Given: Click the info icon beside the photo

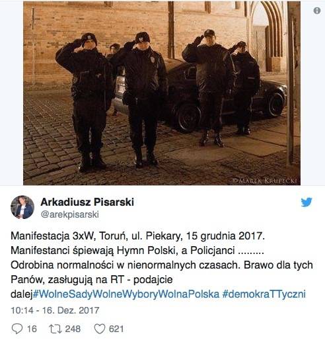Looking at the screenshot, I should pyautogui.click(x=317, y=11).
